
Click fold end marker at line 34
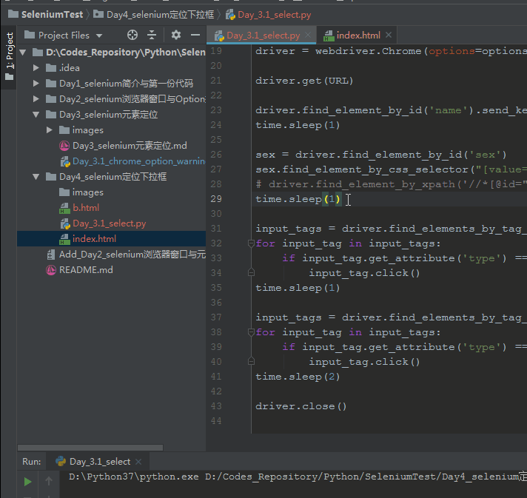point(251,272)
